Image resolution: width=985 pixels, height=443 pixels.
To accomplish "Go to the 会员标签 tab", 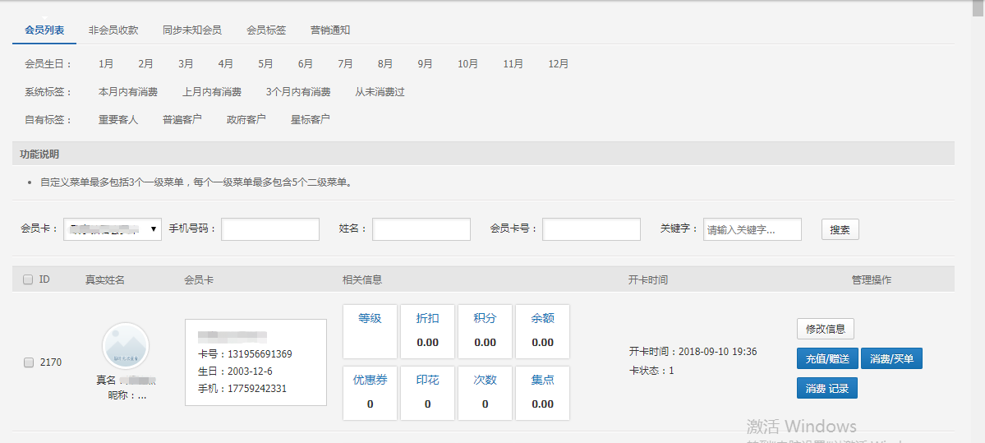I will 266,30.
